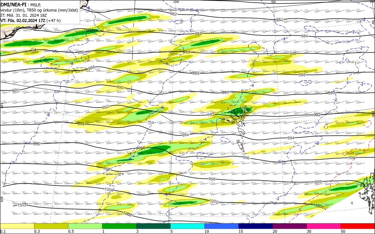Click the light green 0.5–1 legend swatch

[85, 226]
